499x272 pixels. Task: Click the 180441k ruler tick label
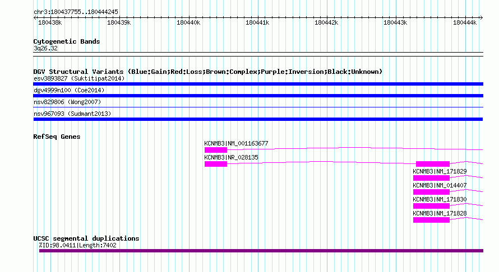pyautogui.click(x=257, y=22)
